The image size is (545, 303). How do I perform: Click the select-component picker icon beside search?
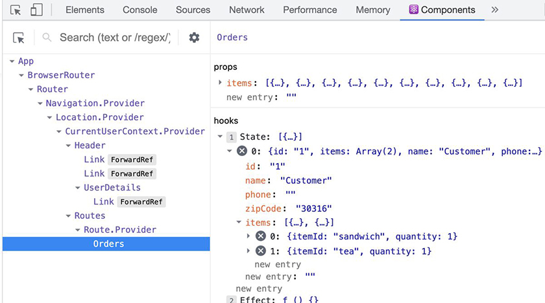(18, 38)
